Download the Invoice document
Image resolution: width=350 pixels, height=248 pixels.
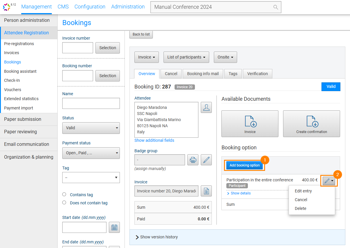point(250,123)
